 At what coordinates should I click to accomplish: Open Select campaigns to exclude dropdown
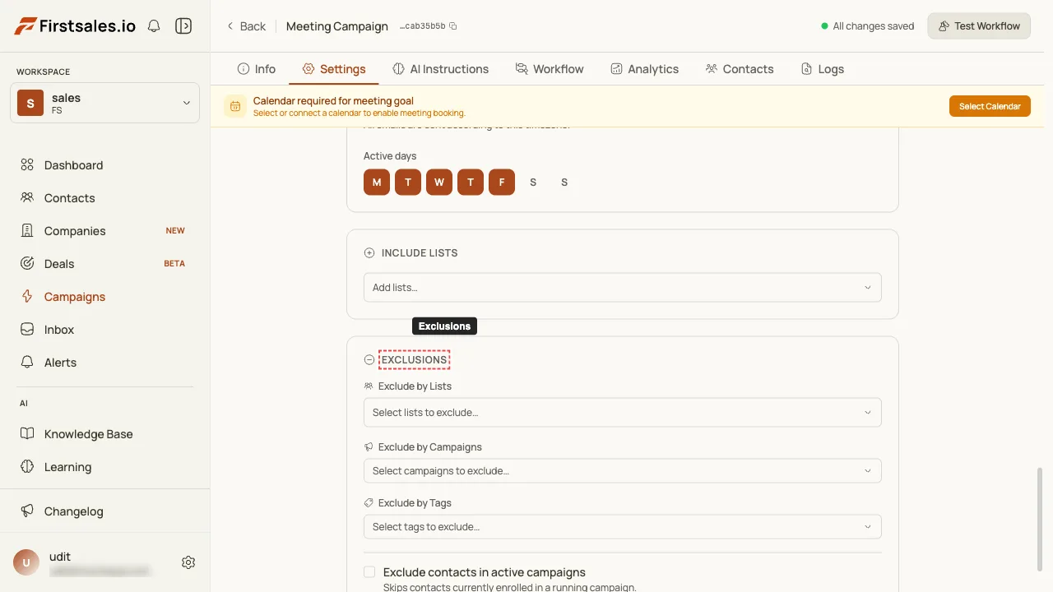click(623, 471)
